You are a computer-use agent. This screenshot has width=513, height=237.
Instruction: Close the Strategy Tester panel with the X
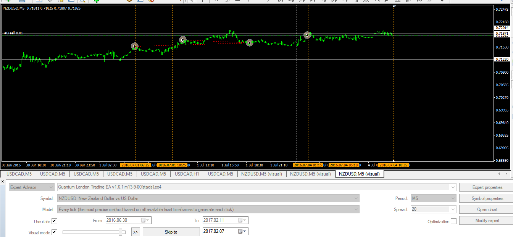point(3,181)
